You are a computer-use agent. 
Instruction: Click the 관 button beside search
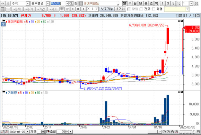click(76, 3)
